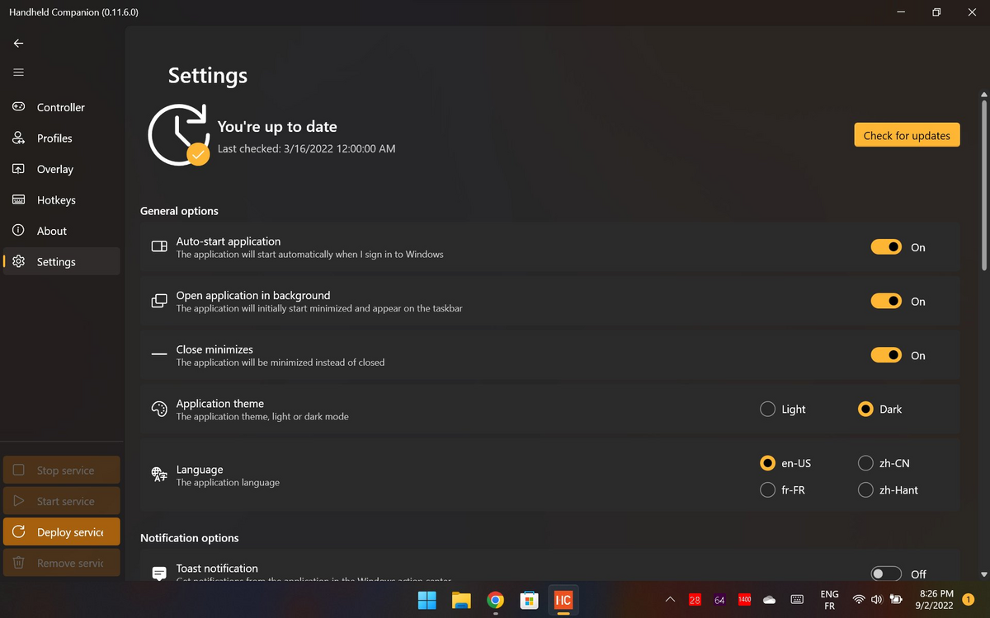Turn off Auto-start application toggle

pyautogui.click(x=886, y=247)
